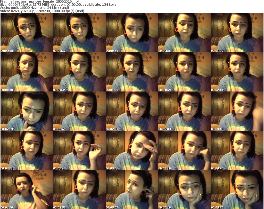The height and width of the screenshot is (209, 264).
Task: Choose the thumbnail at 00:03:31
Action: point(27,150)
